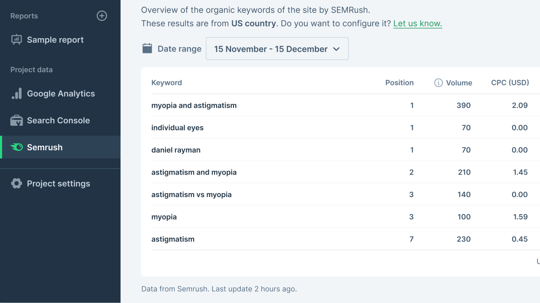
Task: Open the Sample report menu item
Action: point(55,40)
